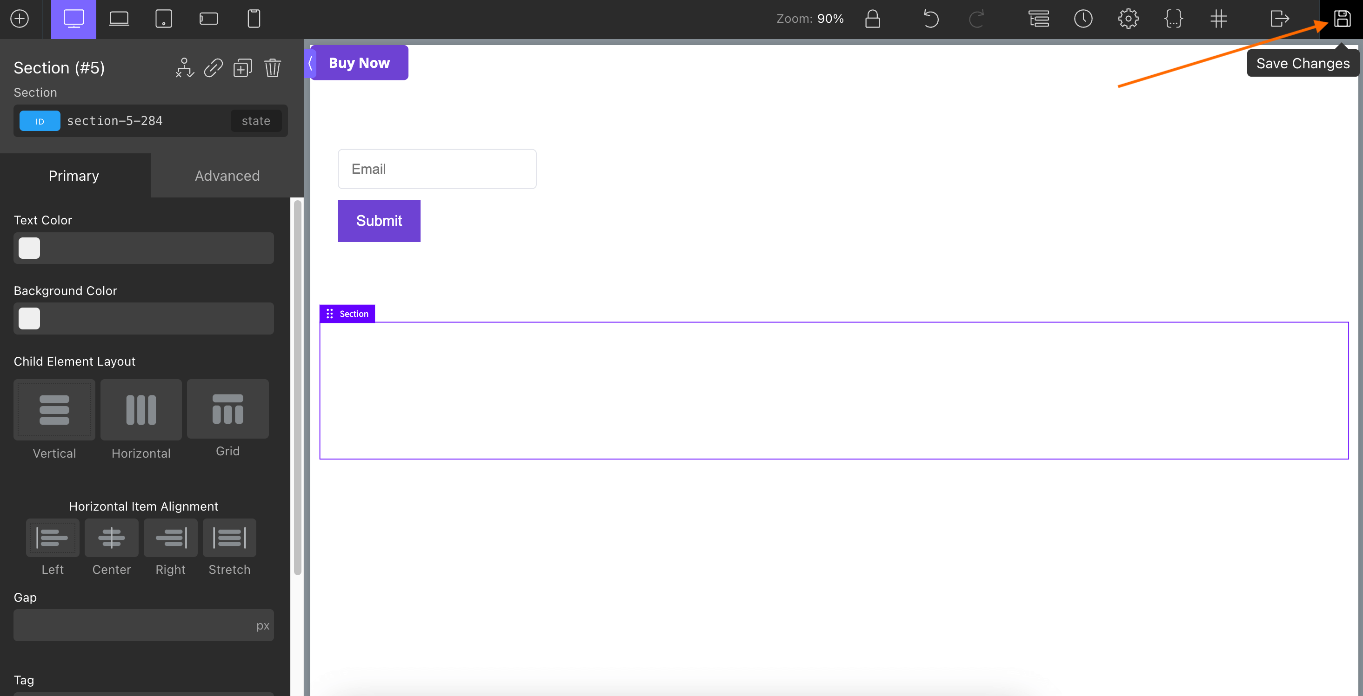Click the code/custom code icon
The image size is (1363, 696).
[1173, 18]
